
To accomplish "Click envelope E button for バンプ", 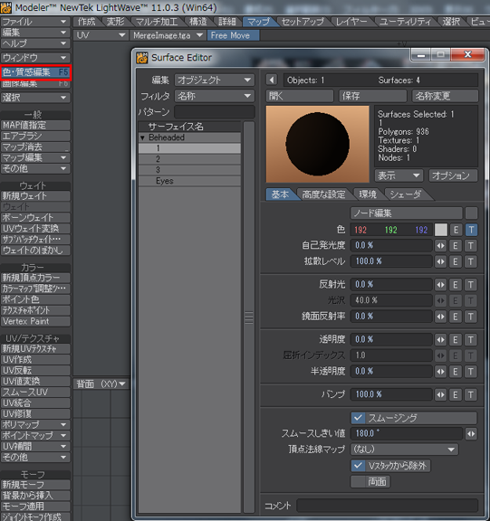I will pyautogui.click(x=456, y=394).
